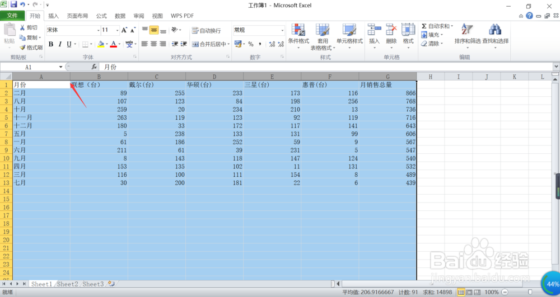Screen dimensions: 560x297
Task: Open the font name 宋体 dropdown
Action: click(x=98, y=30)
